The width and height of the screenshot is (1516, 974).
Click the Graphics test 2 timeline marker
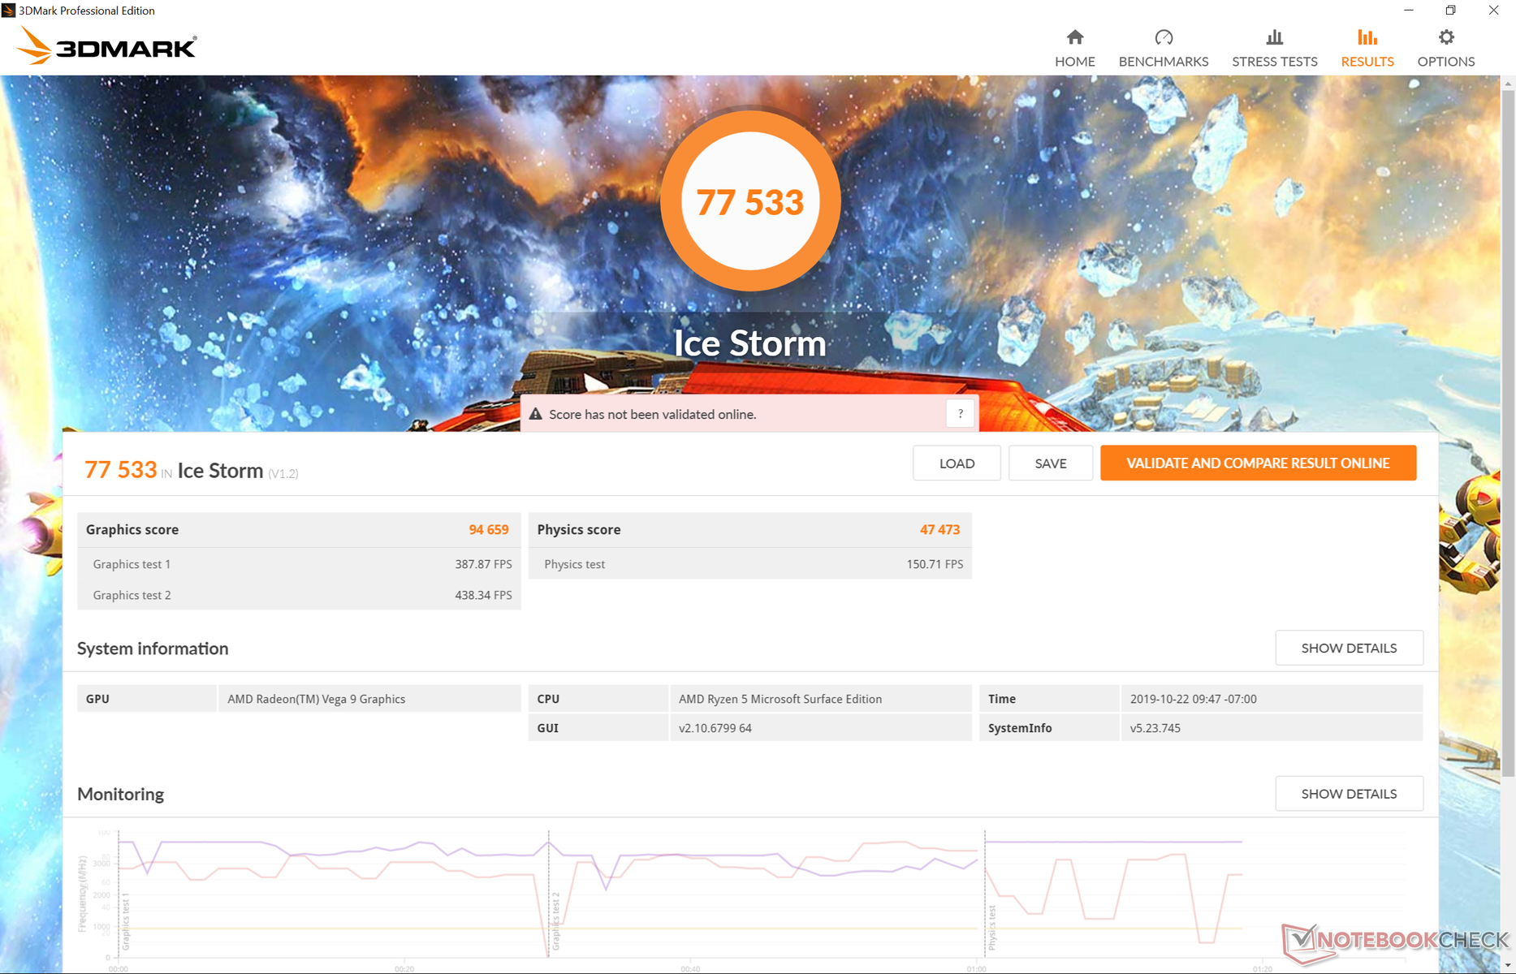[556, 920]
